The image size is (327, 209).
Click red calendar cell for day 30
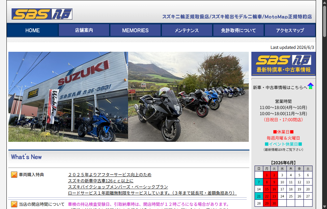tap(274, 204)
